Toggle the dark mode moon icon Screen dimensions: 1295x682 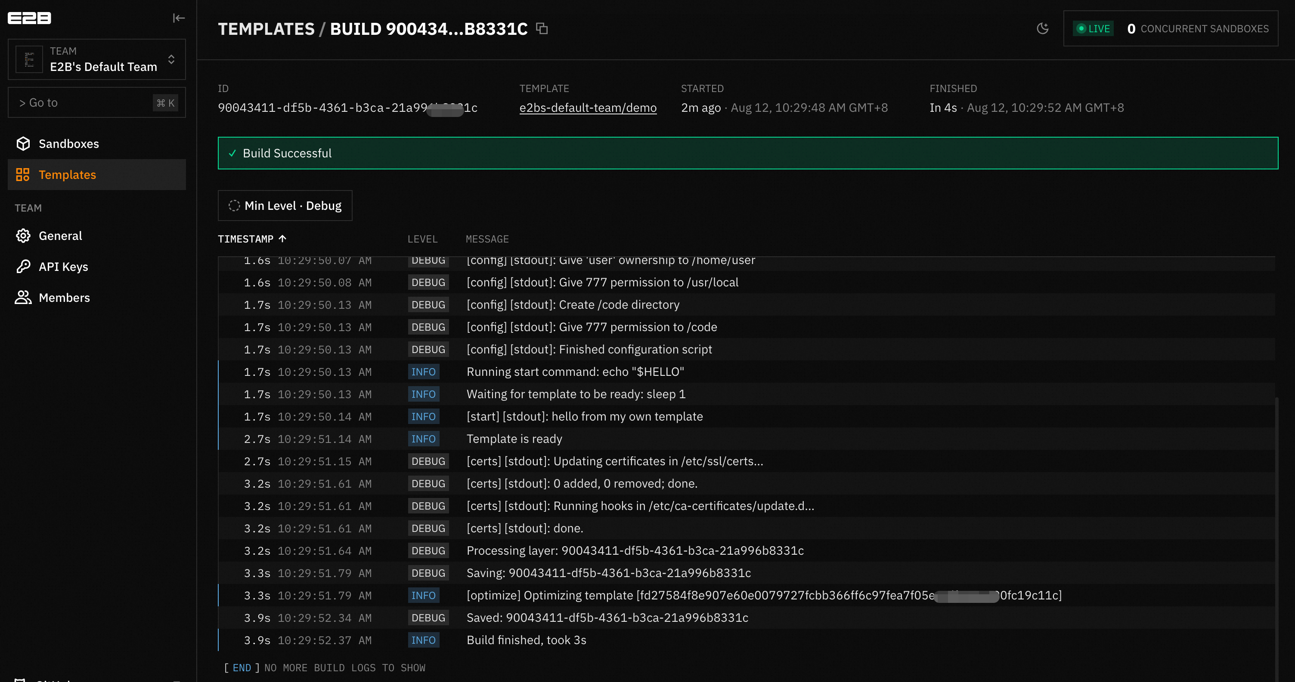[x=1043, y=29]
